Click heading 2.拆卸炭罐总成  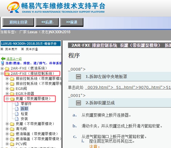click(100, 103)
